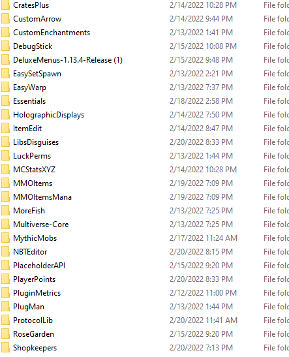289x357 pixels.
Task: Select the NBTEditor folder name
Action: pyautogui.click(x=30, y=252)
